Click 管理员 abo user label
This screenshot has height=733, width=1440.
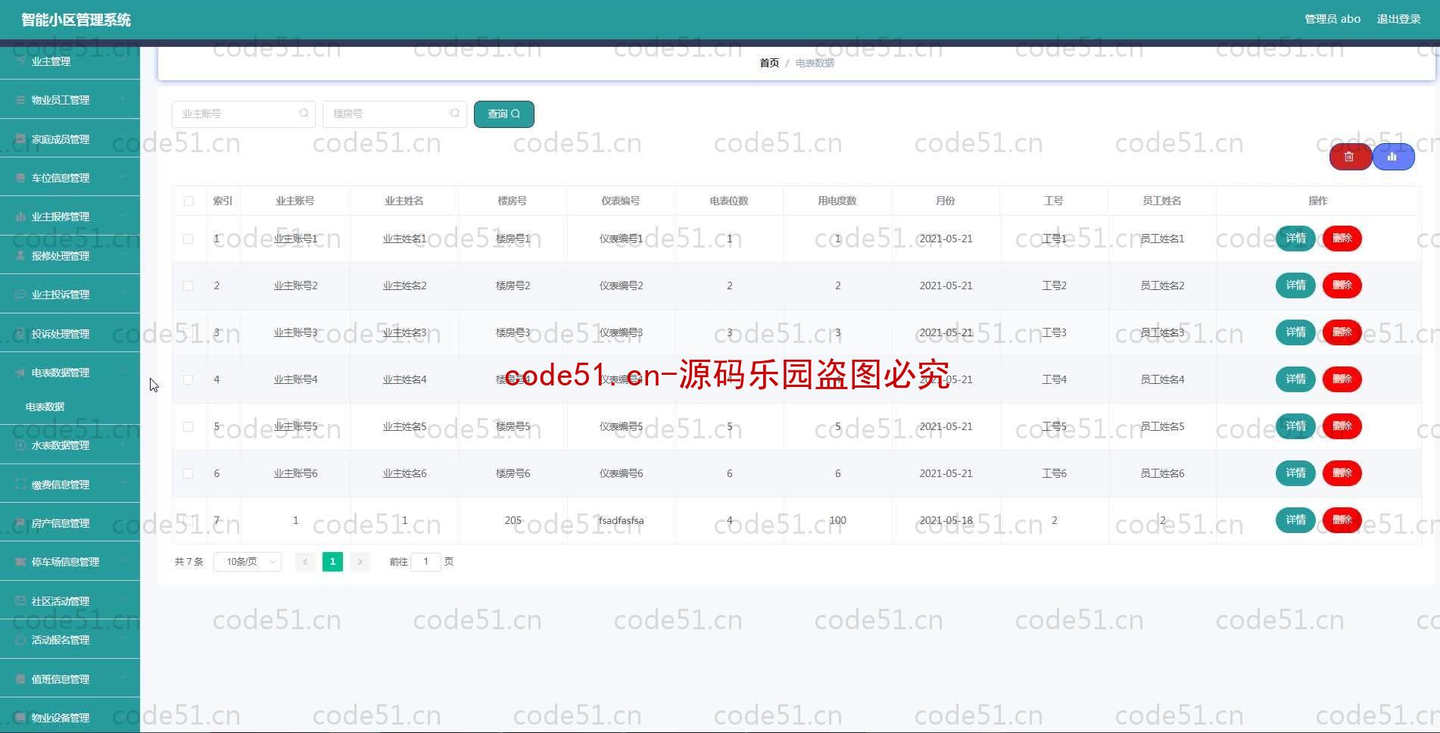[1332, 19]
